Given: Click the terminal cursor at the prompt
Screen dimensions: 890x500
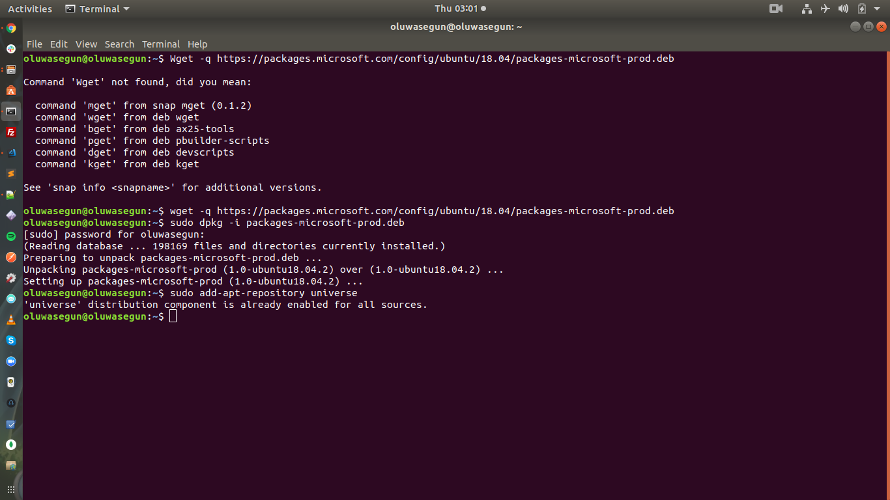Looking at the screenshot, I should pos(173,316).
